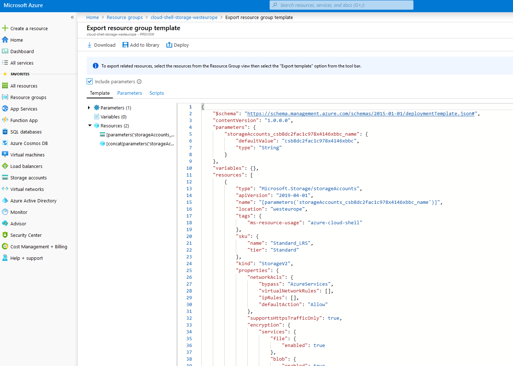Expand the Parameters (1) tree node

[x=89, y=108]
